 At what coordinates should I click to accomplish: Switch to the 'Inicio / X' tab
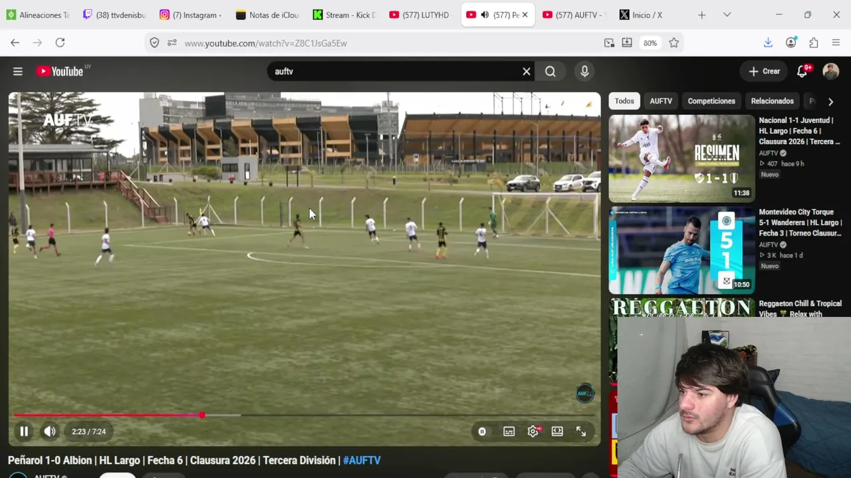pyautogui.click(x=650, y=15)
